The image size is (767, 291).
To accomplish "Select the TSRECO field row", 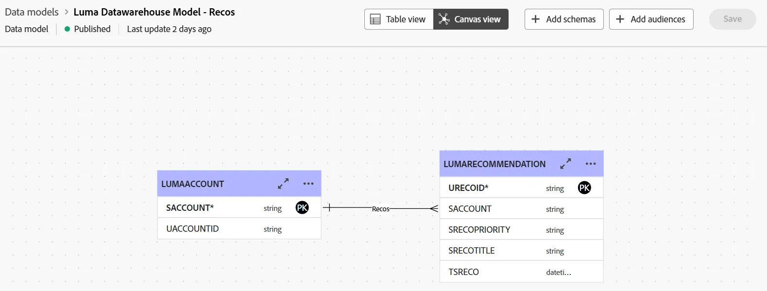I will [x=522, y=272].
